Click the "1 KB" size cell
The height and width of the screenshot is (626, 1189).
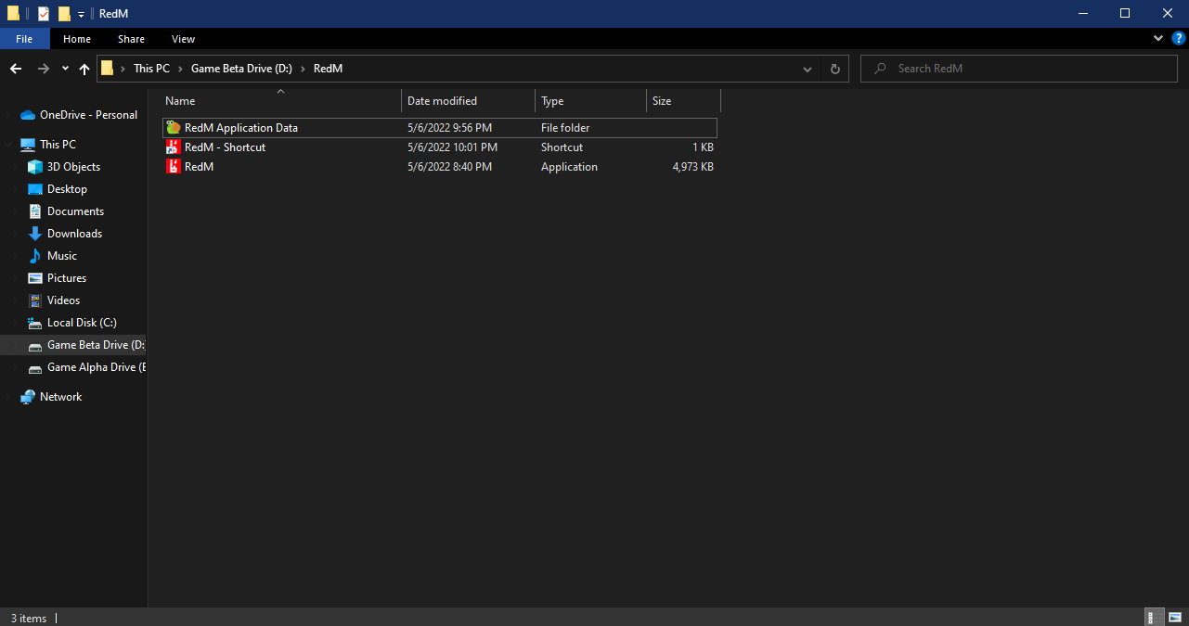(703, 147)
